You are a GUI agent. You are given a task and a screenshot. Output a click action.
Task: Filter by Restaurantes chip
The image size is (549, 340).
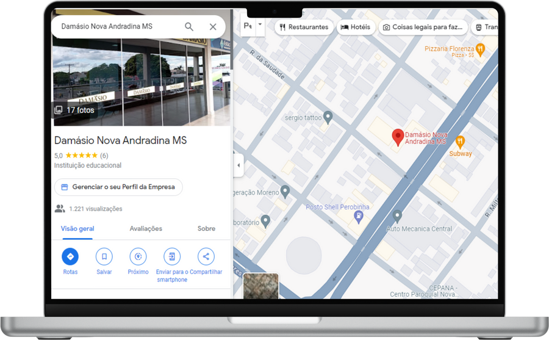click(x=304, y=27)
